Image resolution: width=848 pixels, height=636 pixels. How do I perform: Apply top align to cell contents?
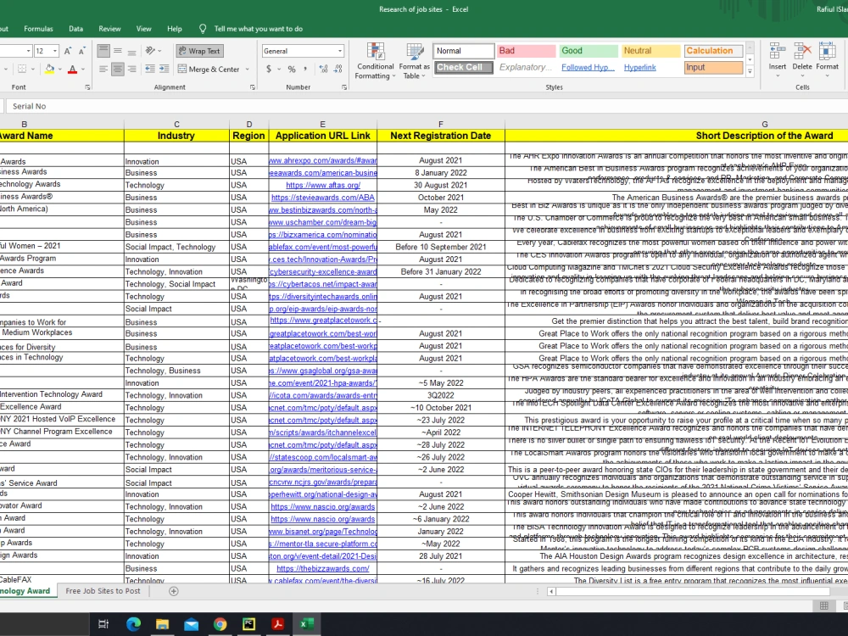[103, 51]
